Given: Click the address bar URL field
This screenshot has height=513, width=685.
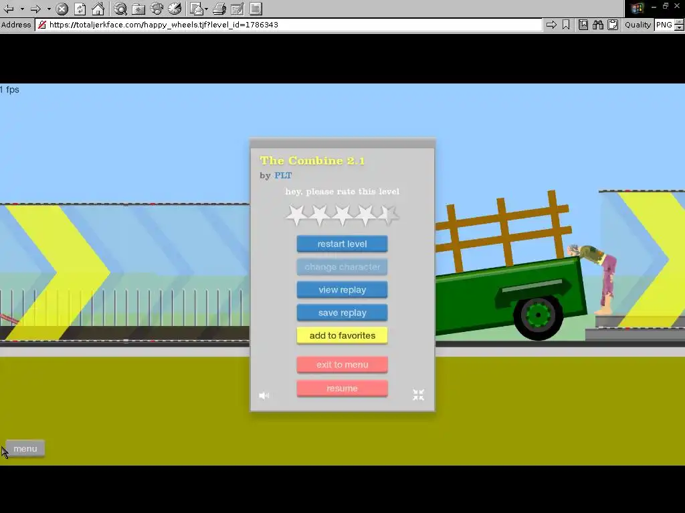Looking at the screenshot, I should tap(288, 25).
